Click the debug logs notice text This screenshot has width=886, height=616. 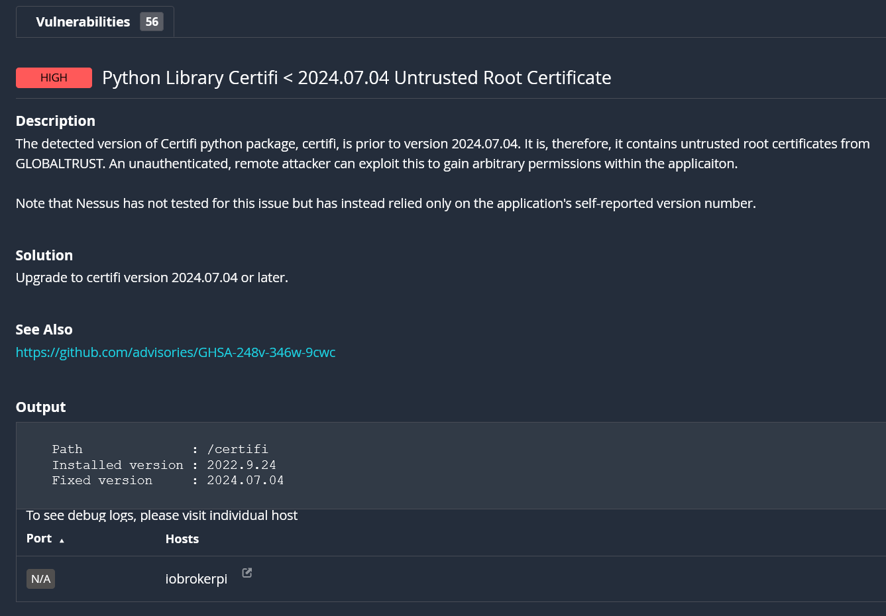[162, 515]
